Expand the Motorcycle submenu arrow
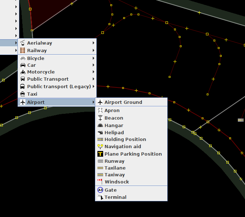 tap(93, 72)
